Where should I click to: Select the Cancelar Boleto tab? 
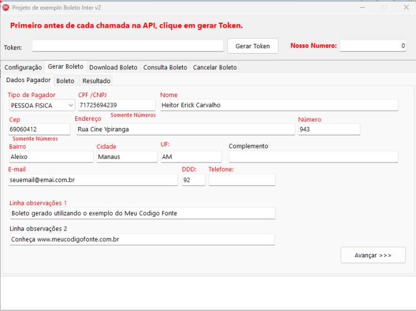[x=215, y=67]
